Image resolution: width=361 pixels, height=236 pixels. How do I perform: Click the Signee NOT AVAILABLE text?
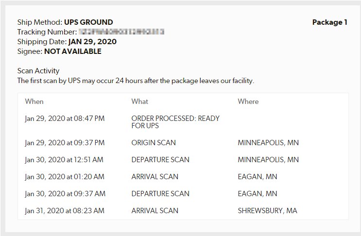(x=73, y=51)
